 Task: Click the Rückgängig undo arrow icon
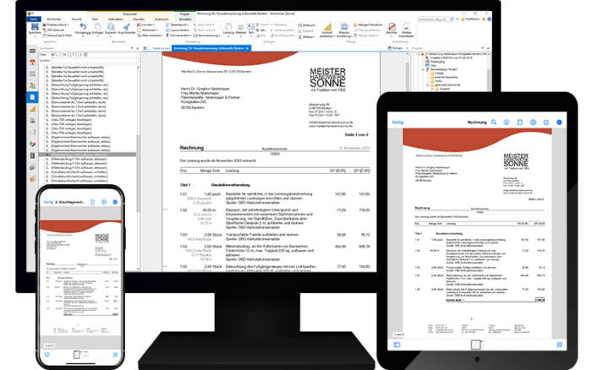click(83, 26)
